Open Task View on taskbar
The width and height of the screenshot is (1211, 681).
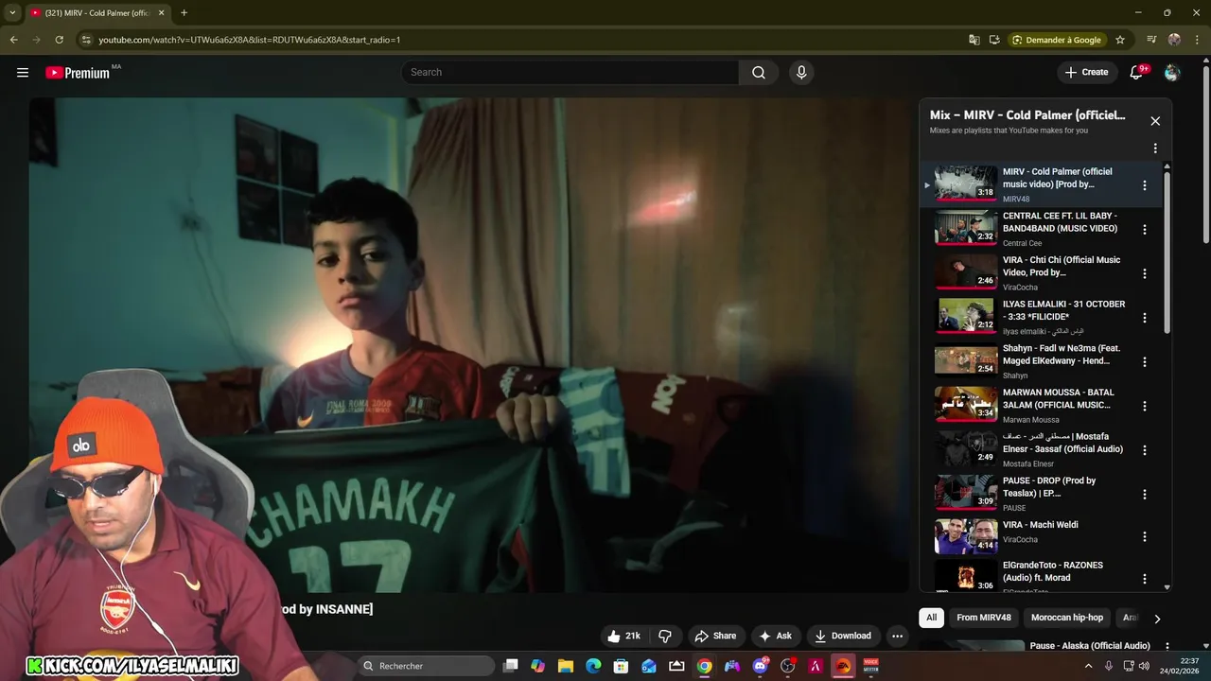tap(511, 666)
